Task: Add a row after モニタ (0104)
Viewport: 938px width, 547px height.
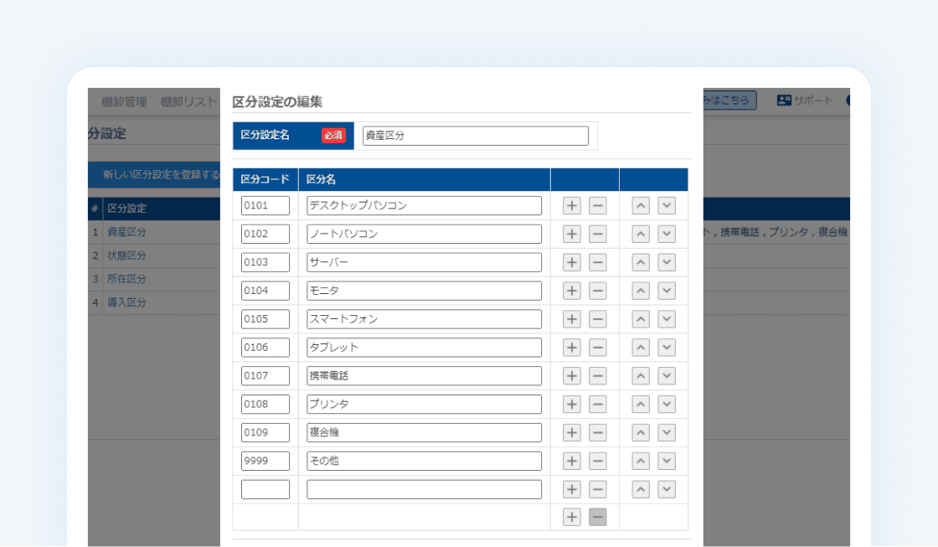Action: click(x=572, y=291)
